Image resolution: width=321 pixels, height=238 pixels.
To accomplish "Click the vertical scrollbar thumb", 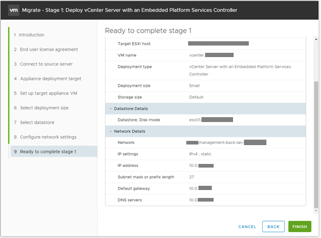I will [316, 144].
